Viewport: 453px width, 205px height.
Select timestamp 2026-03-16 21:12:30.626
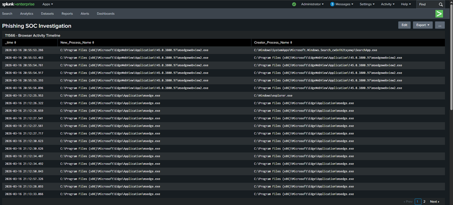point(24,149)
